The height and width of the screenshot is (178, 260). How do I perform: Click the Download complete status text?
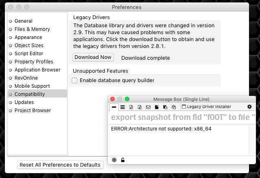click(146, 58)
